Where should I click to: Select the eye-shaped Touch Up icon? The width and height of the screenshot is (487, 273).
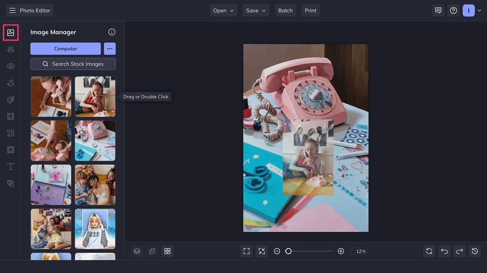[x=10, y=66]
